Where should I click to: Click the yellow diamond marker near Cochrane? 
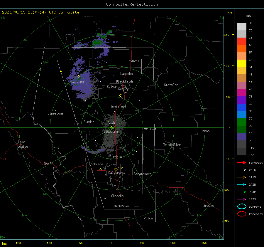click(x=100, y=169)
